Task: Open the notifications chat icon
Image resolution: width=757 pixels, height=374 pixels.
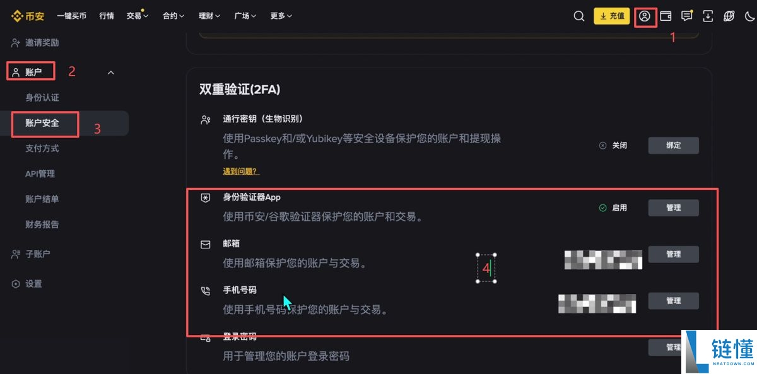Action: click(x=687, y=16)
